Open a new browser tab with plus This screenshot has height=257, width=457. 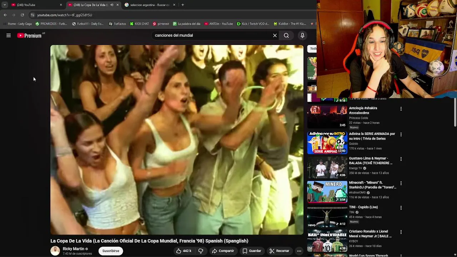pyautogui.click(x=183, y=5)
